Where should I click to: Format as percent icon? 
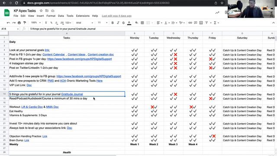tap(51, 23)
